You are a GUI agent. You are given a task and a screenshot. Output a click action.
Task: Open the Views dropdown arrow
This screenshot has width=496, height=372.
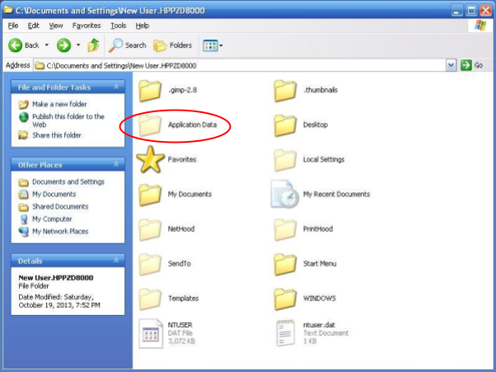point(221,45)
